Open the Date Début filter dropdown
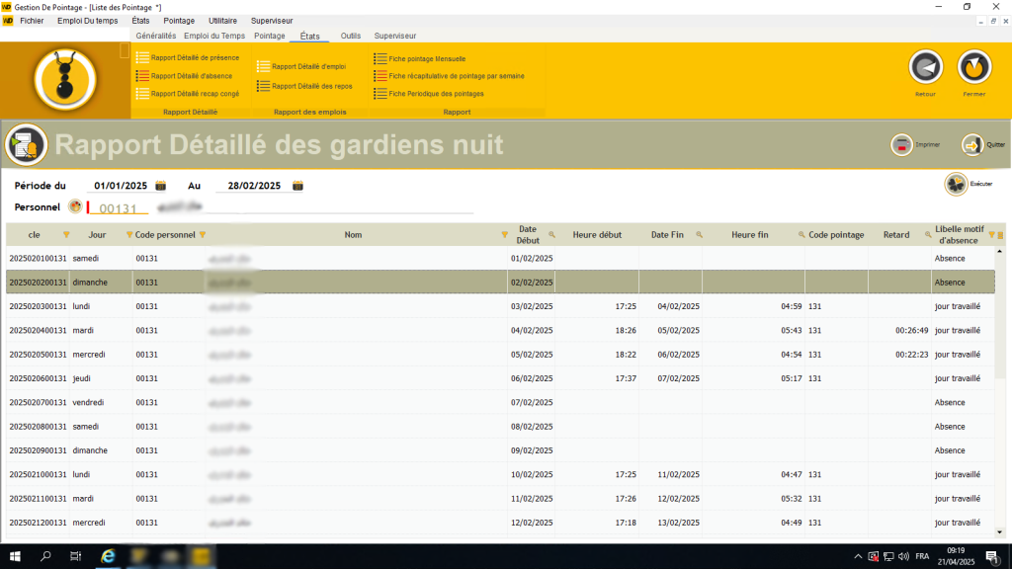1012x569 pixels. tap(505, 234)
